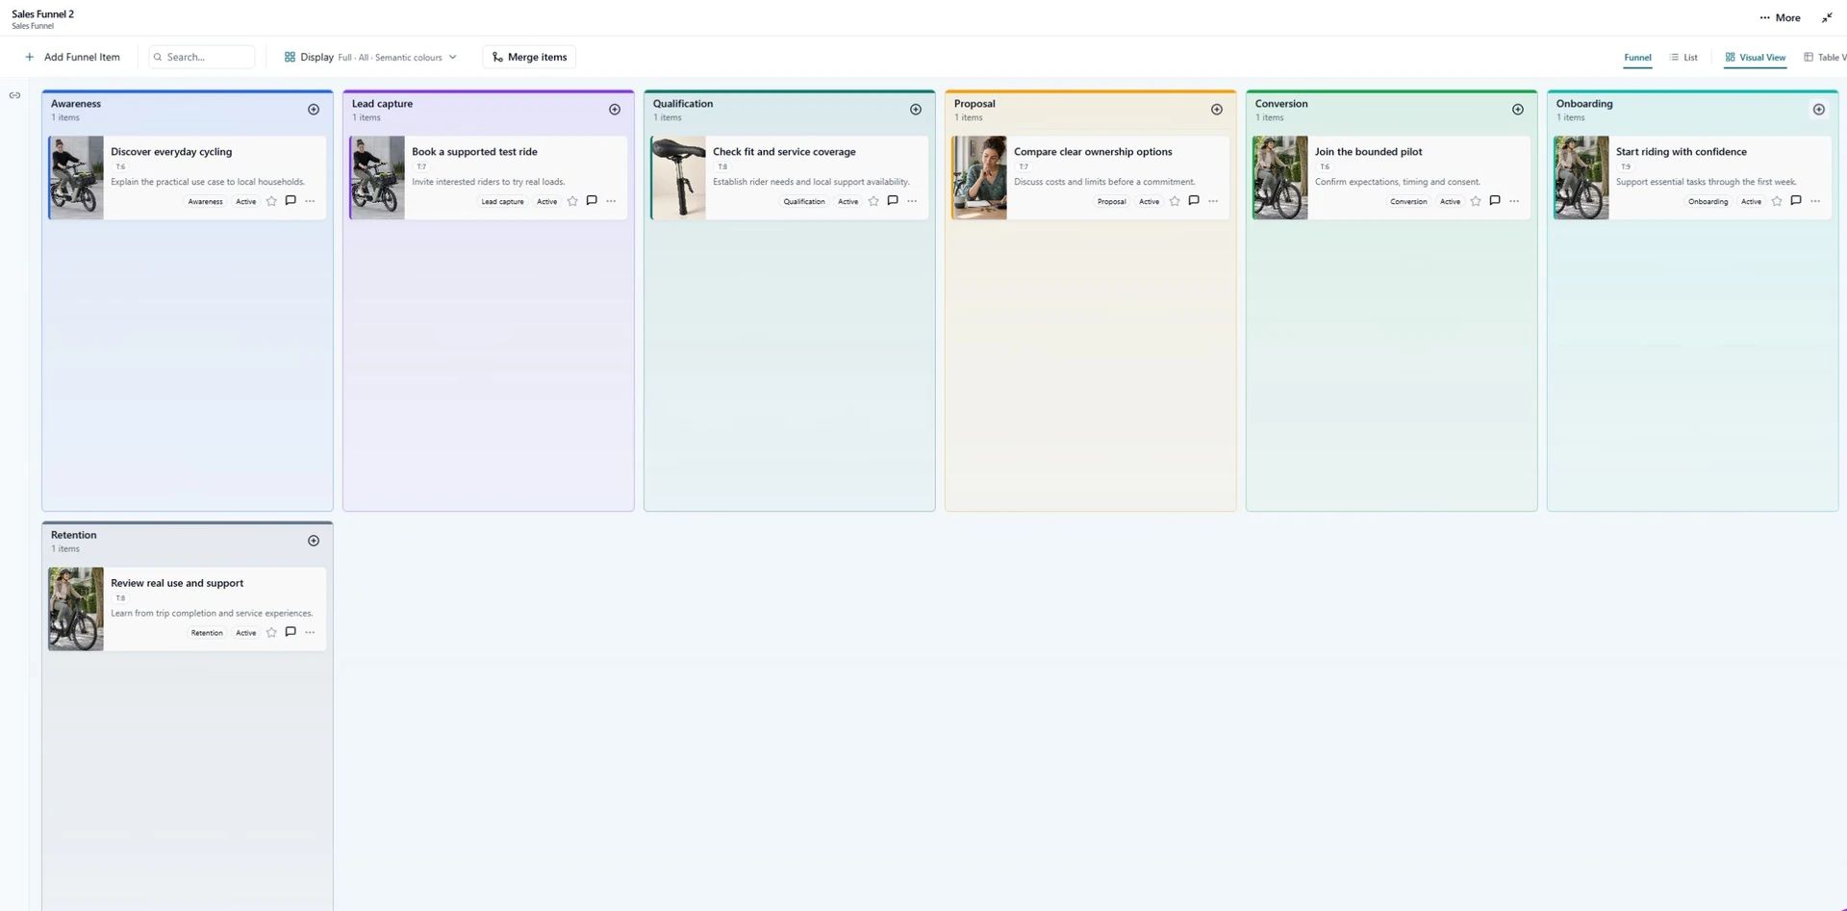Star the Check fit and service coverage card

point(873,201)
